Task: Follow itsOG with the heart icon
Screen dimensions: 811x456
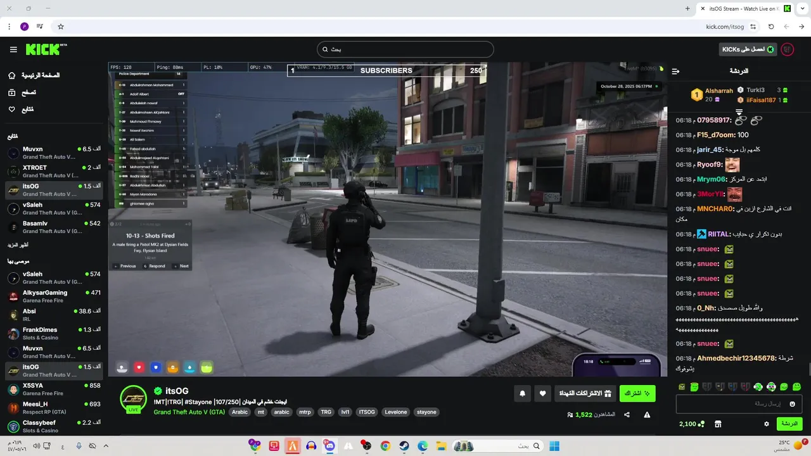Action: tap(543, 393)
